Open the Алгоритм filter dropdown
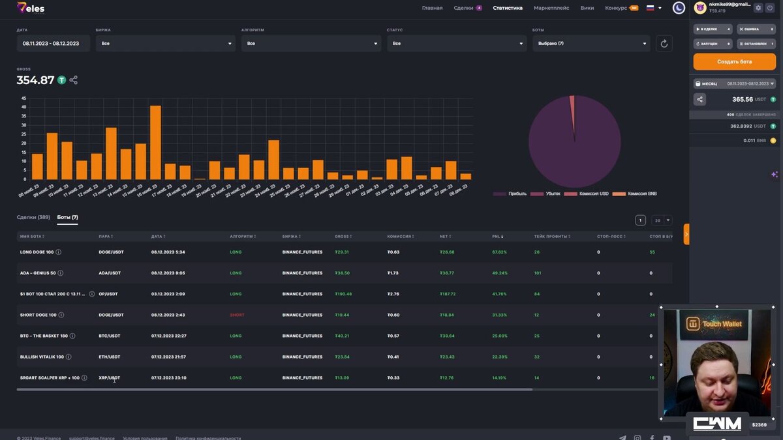Image resolution: width=783 pixels, height=440 pixels. click(x=311, y=44)
